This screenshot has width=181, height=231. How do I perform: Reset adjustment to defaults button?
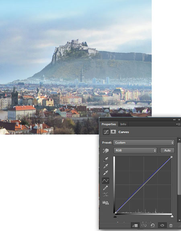153,225
